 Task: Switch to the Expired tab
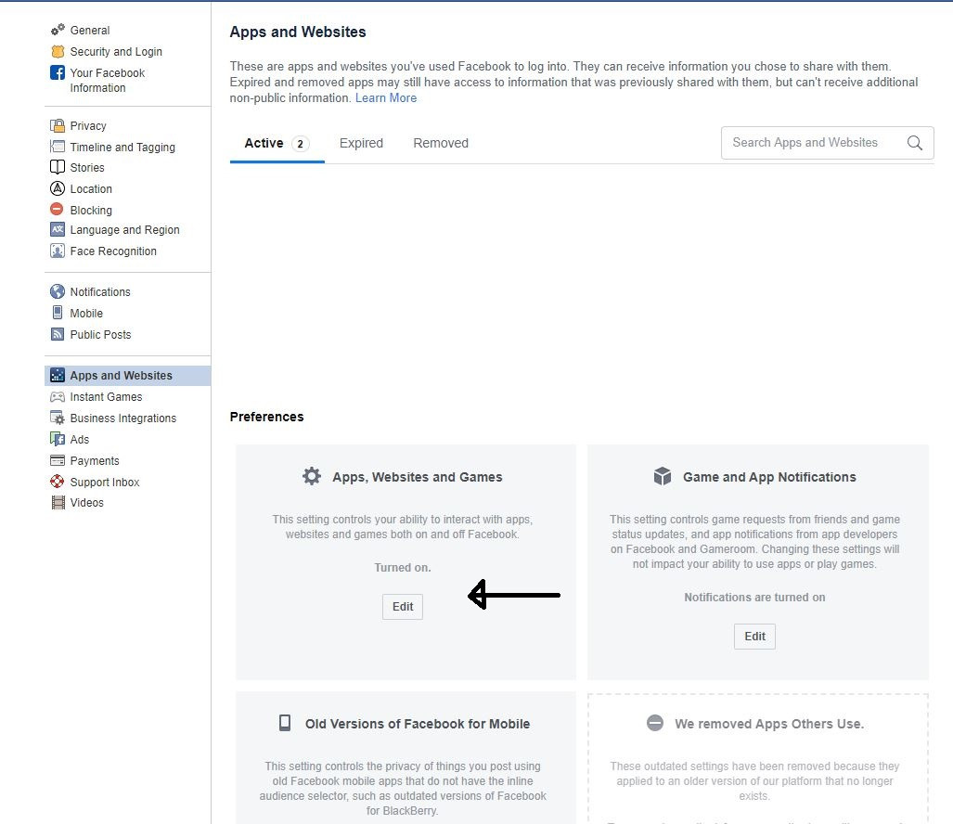pos(361,143)
